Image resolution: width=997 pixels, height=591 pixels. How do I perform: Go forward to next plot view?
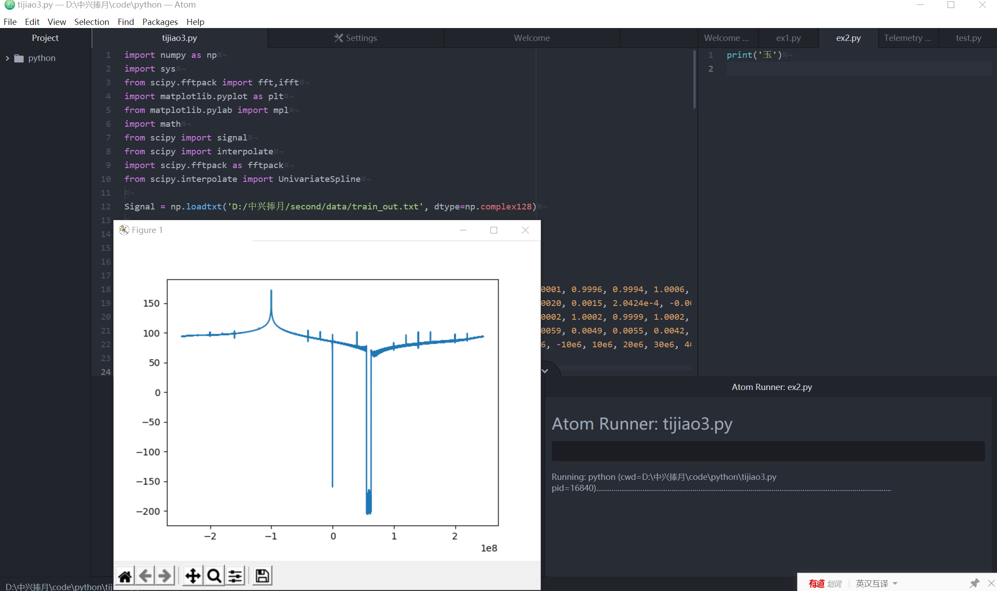coord(165,576)
